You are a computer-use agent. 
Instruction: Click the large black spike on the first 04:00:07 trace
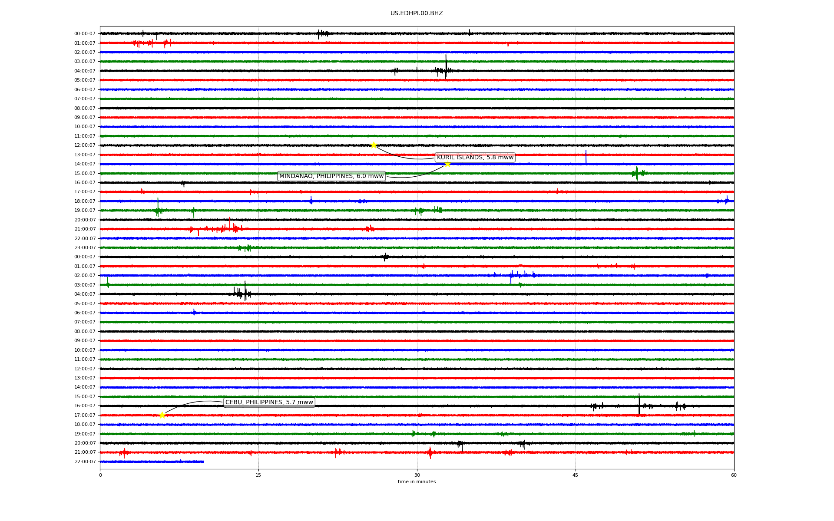click(446, 66)
